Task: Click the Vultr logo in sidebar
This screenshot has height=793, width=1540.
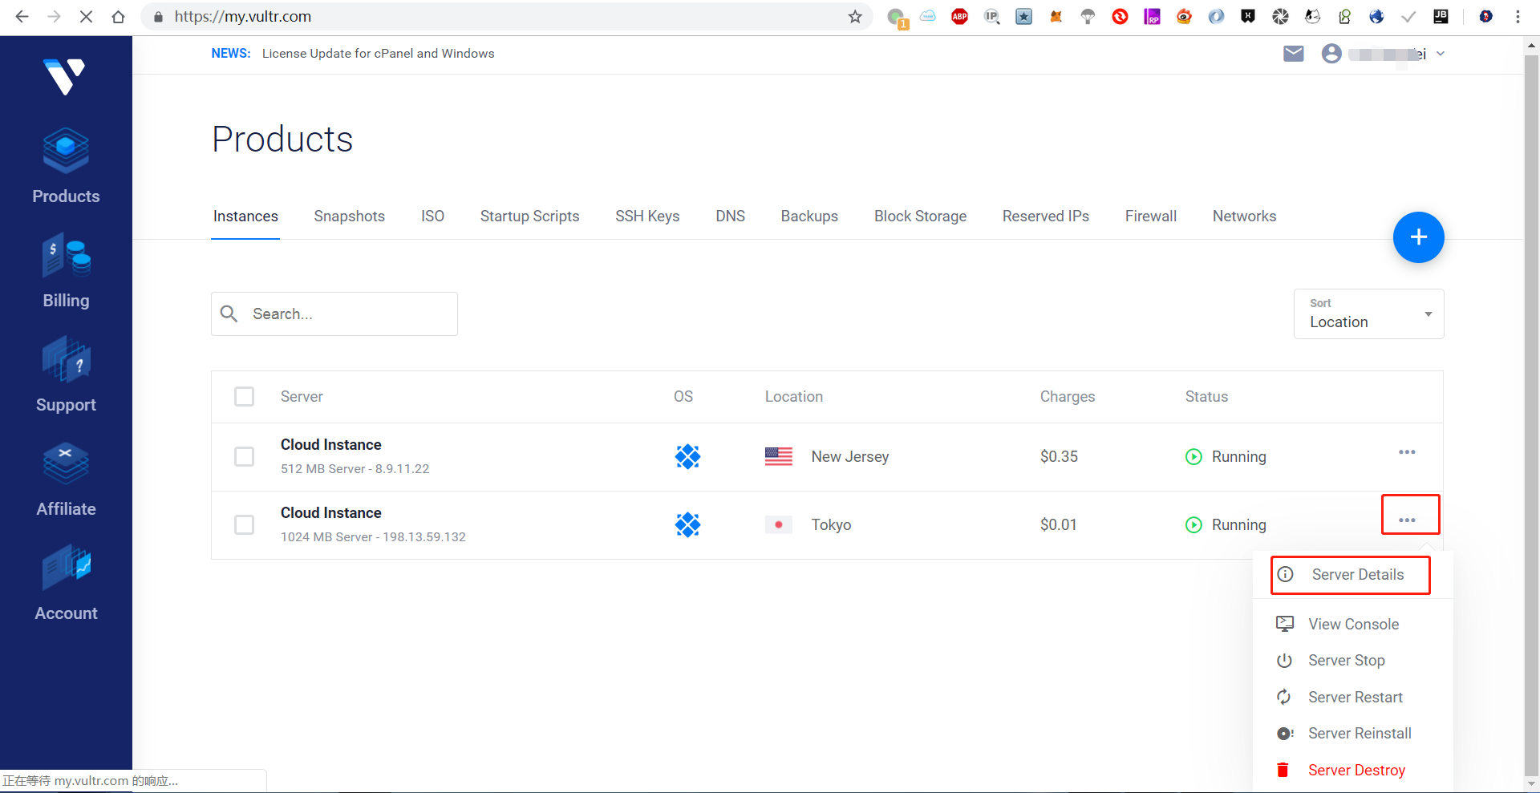Action: point(64,76)
